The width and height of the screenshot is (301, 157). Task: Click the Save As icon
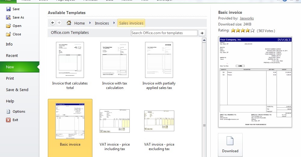[8, 17]
